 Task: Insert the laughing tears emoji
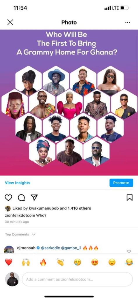point(129,262)
